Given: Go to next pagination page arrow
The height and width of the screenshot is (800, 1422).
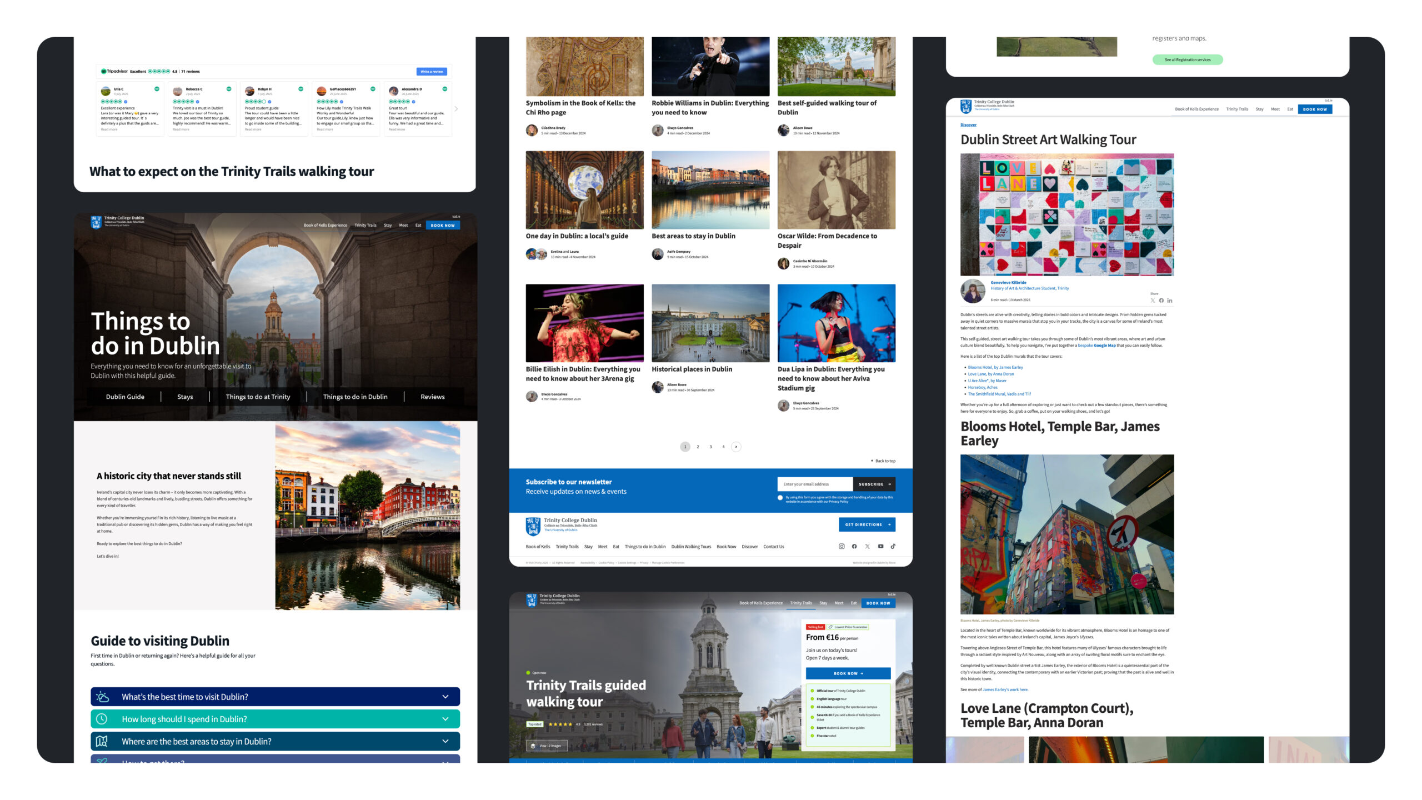Looking at the screenshot, I should pyautogui.click(x=736, y=447).
